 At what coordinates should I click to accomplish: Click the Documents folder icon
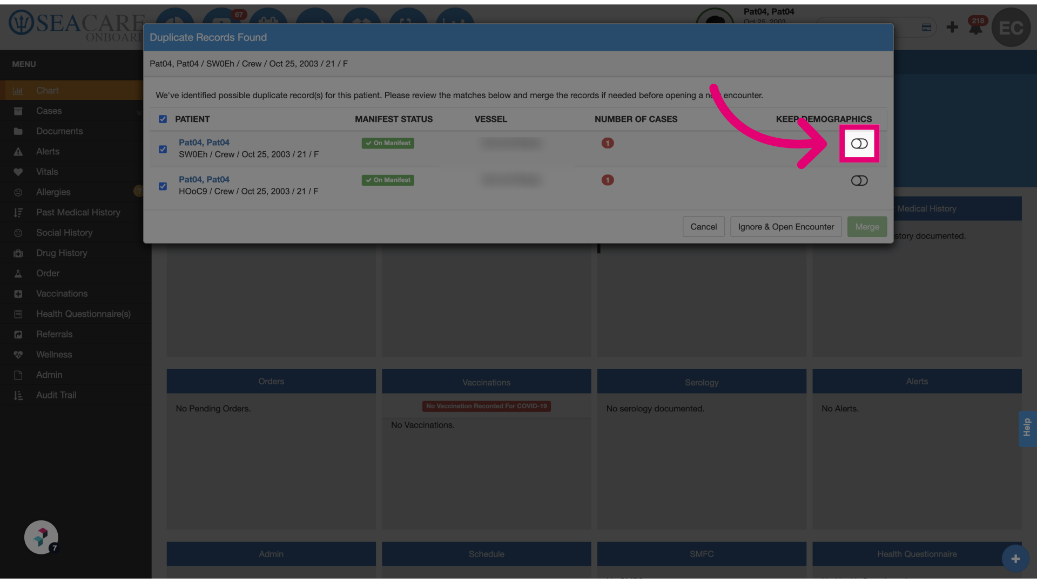pyautogui.click(x=18, y=131)
